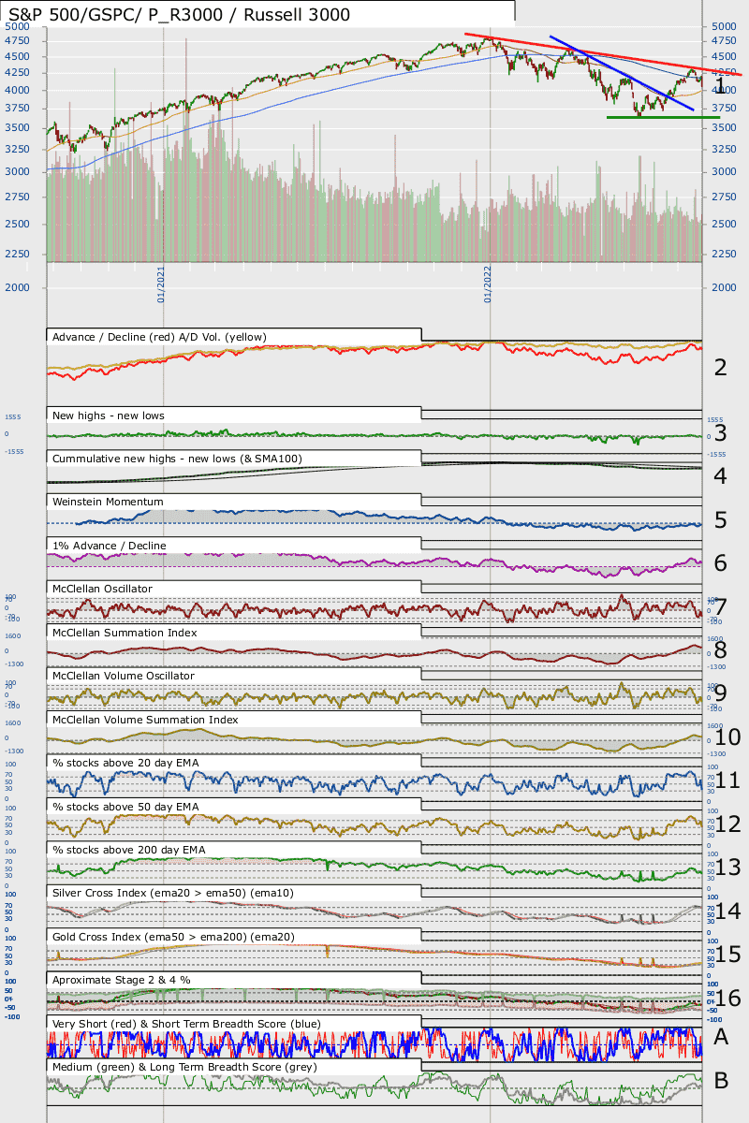Image resolution: width=749 pixels, height=1123 pixels.
Task: Select the 'Aproximate Stage 2 & 4 %' label
Action: (x=124, y=980)
